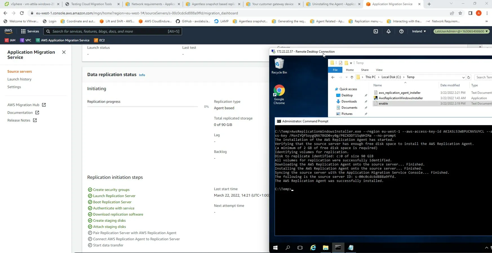Switch to the View ribbon tab
Image resolution: width=492 pixels, height=253 pixels.
pyautogui.click(x=379, y=70)
